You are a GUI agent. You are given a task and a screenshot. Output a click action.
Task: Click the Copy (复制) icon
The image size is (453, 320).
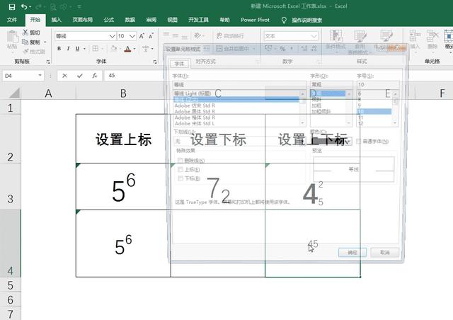[x=25, y=42]
